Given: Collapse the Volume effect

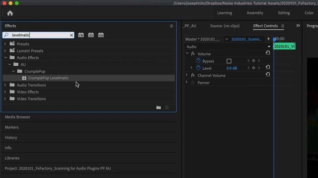Looking at the screenshot, I should click(187, 53).
